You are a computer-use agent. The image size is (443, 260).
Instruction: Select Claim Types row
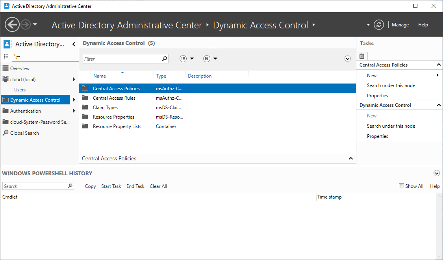click(x=217, y=108)
